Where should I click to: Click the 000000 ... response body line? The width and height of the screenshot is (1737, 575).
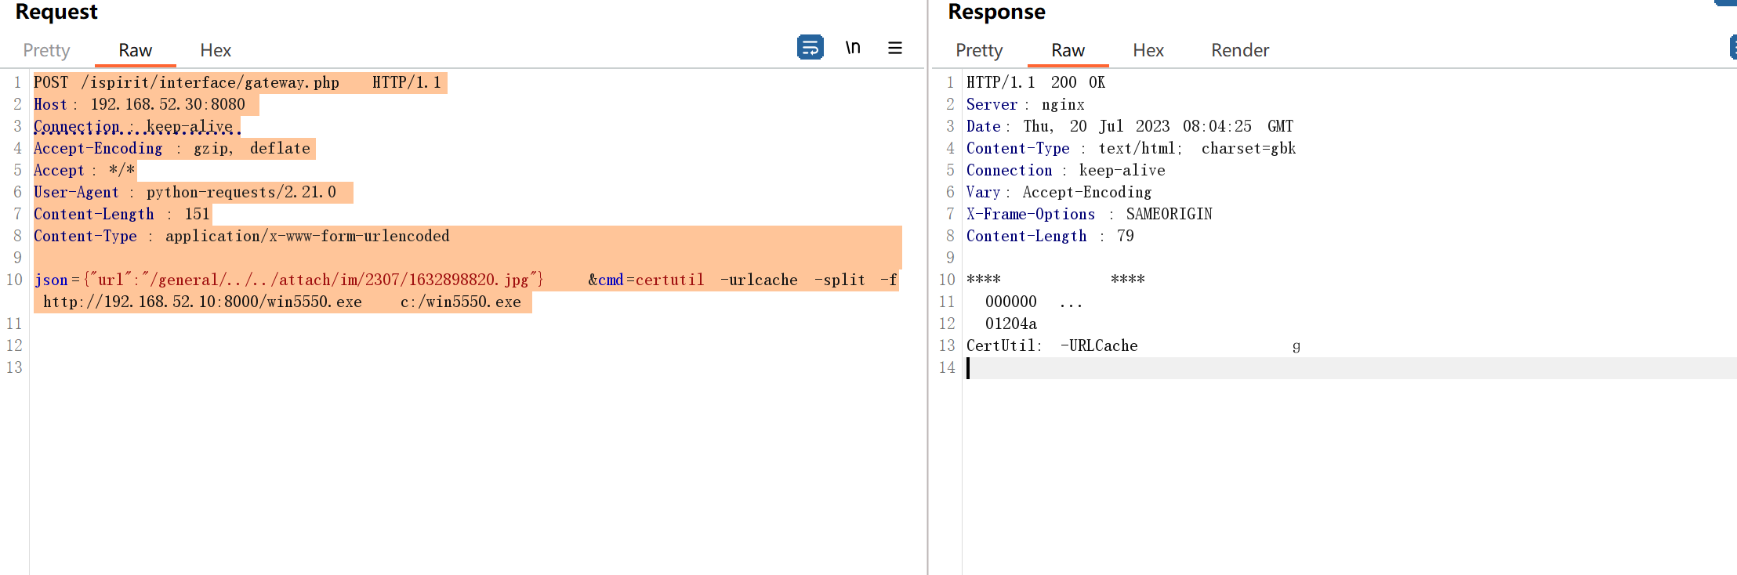pos(1034,302)
